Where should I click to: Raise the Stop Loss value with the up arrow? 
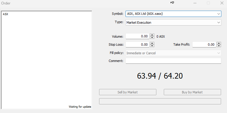click(152, 43)
